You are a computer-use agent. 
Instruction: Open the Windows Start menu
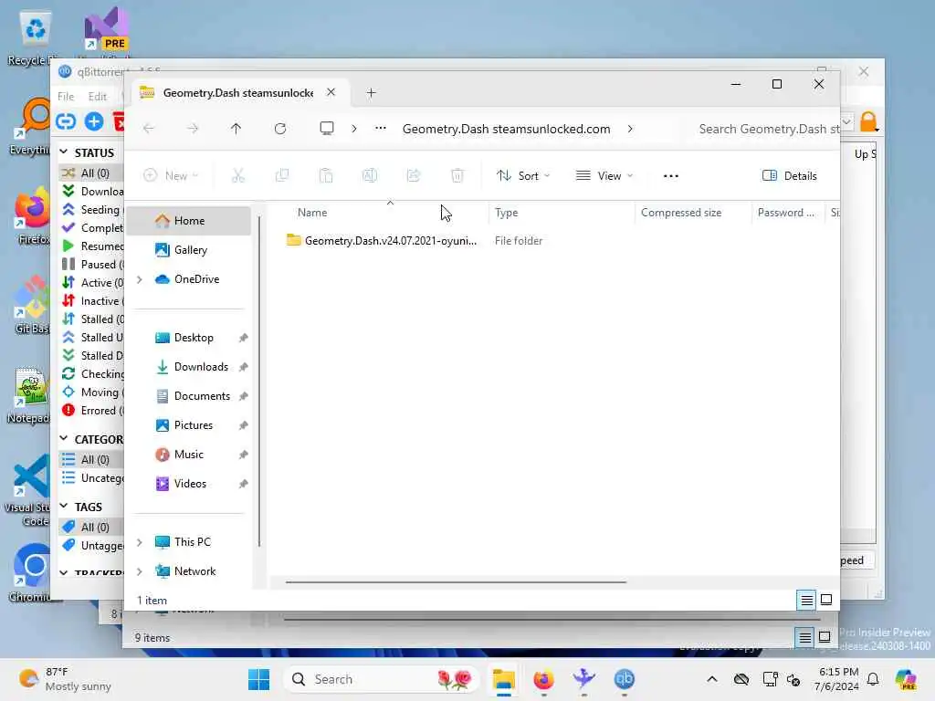[x=258, y=679]
